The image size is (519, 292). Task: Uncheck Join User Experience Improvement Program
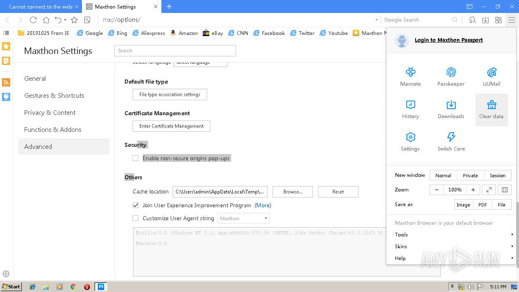pos(135,205)
